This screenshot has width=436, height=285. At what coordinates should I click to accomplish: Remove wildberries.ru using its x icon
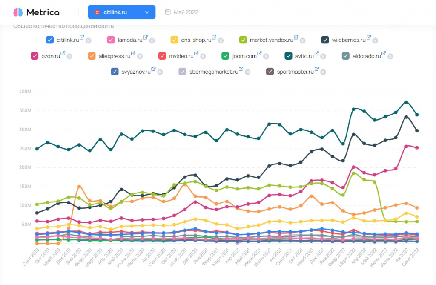click(x=375, y=41)
